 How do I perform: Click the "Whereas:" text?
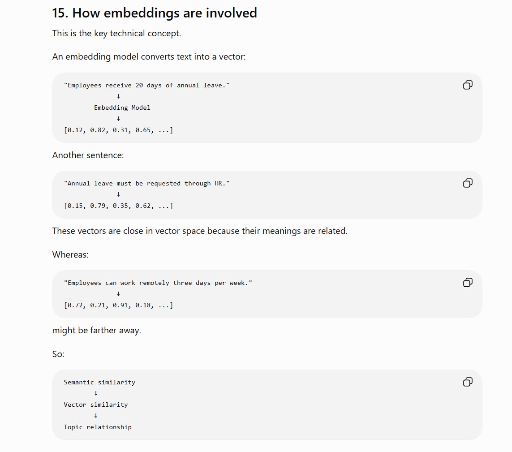click(x=70, y=254)
